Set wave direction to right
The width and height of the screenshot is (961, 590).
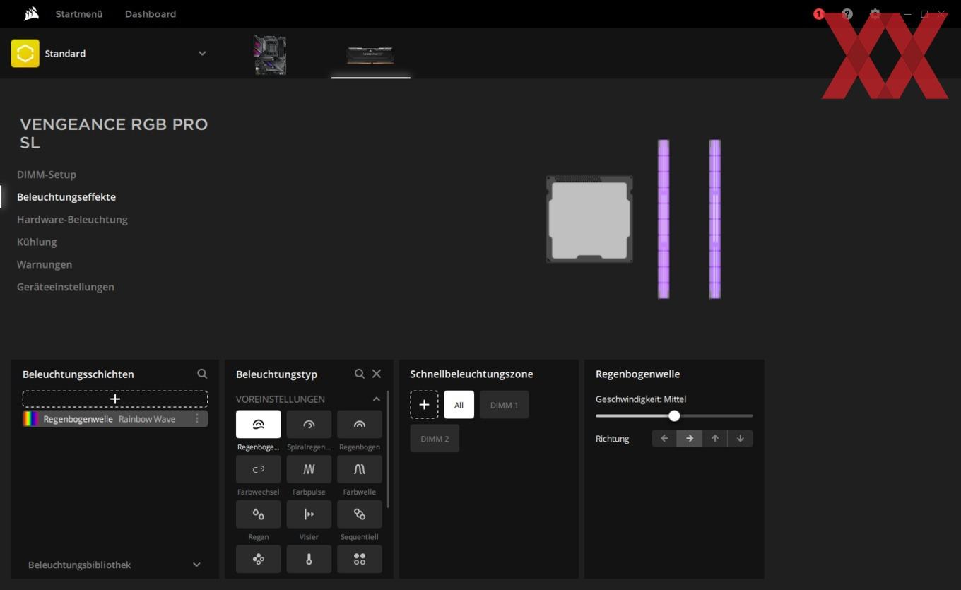pos(690,438)
